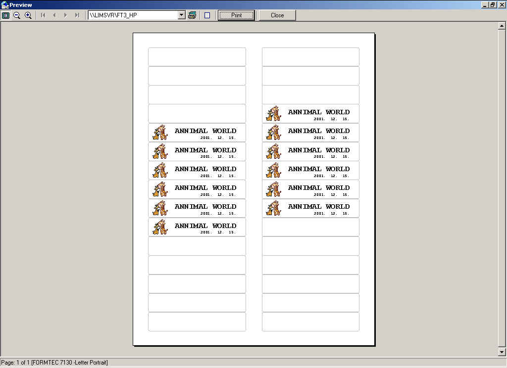Go to the first page arrow
This screenshot has height=368, width=507.
tap(43, 15)
